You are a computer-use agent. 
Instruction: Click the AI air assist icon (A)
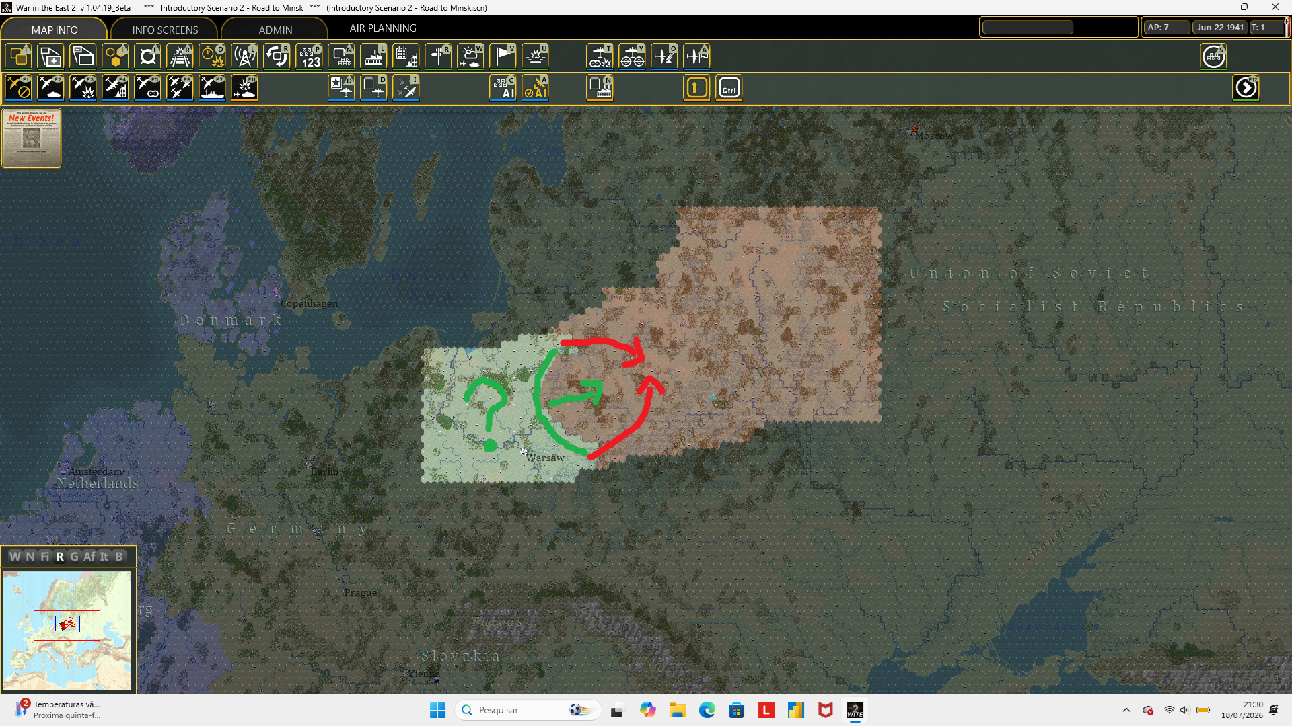[x=536, y=87]
